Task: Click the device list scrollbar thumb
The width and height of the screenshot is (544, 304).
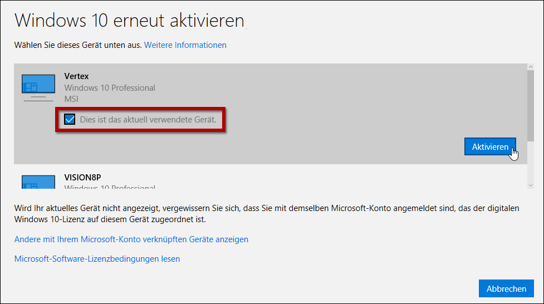Action: 531,105
